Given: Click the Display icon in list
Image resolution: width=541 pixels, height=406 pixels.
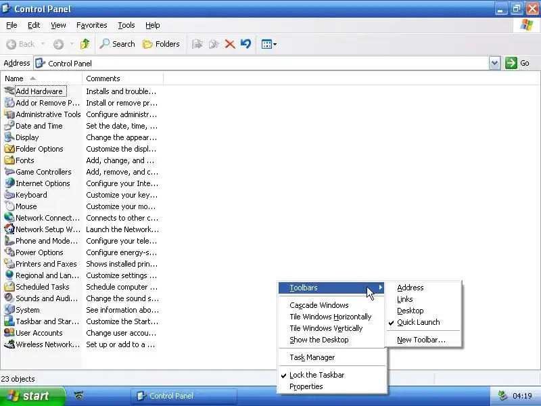Looking at the screenshot, I should point(9,137).
